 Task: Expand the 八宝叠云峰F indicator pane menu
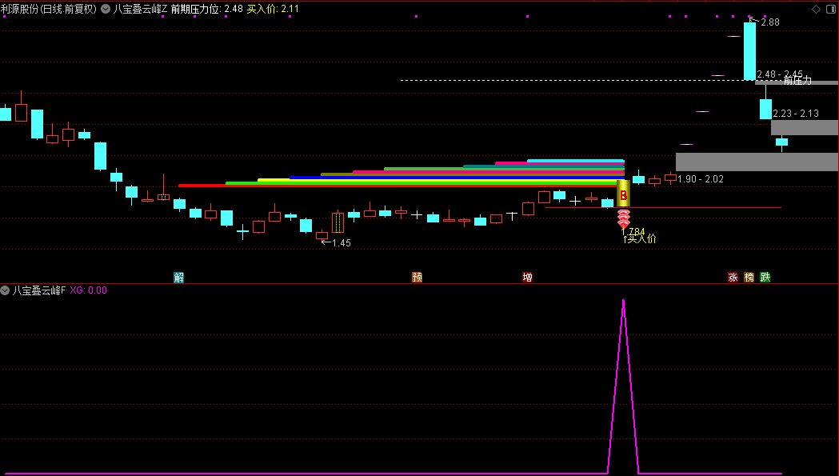[5, 290]
